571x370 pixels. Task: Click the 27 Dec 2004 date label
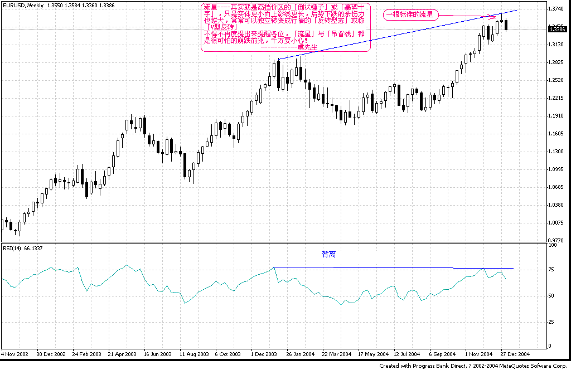pyautogui.click(x=515, y=354)
